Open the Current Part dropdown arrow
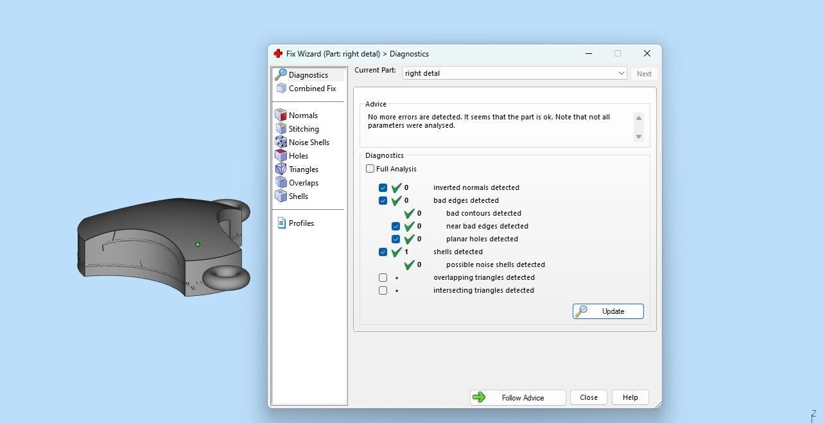This screenshot has width=823, height=423. pos(621,73)
